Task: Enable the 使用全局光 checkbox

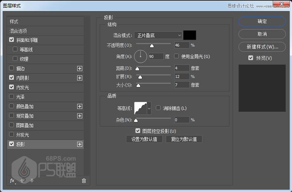Action: (177, 56)
